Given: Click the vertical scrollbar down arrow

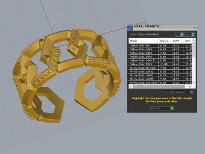Looking at the screenshot, I should 194,83.
